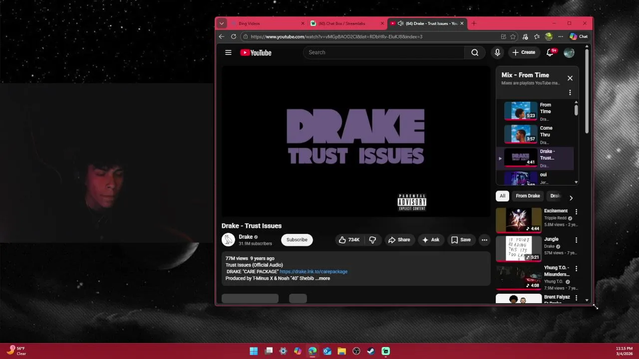Go back in the browser
639x359 pixels.
point(222,36)
